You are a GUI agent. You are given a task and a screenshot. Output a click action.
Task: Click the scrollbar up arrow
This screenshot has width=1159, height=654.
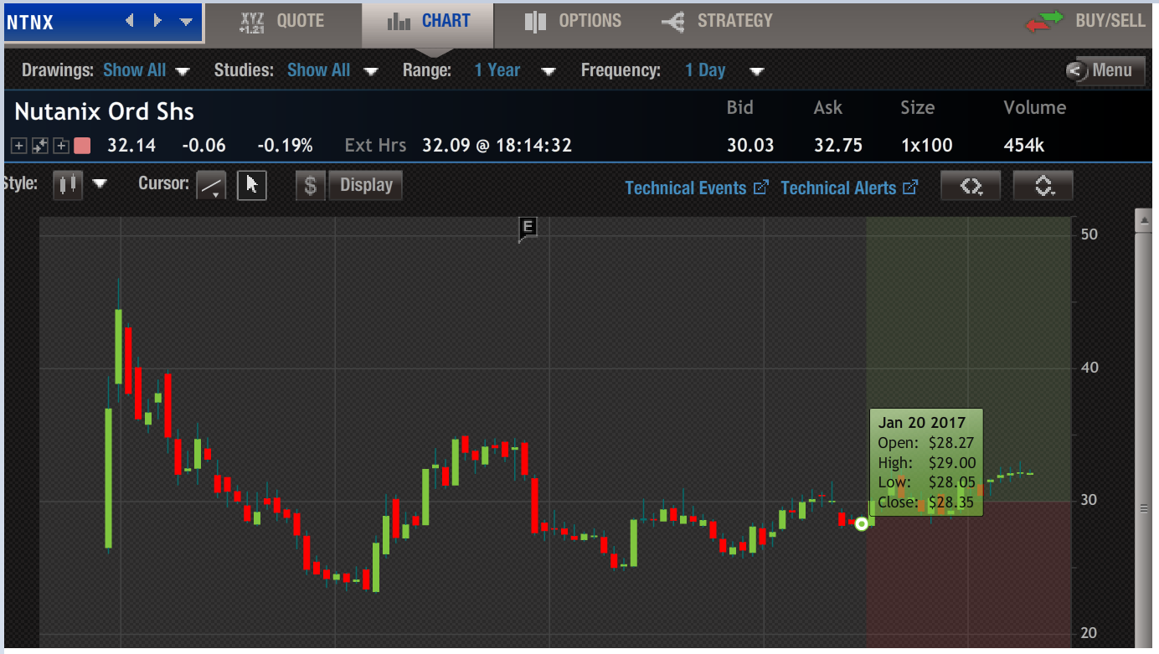pyautogui.click(x=1145, y=220)
